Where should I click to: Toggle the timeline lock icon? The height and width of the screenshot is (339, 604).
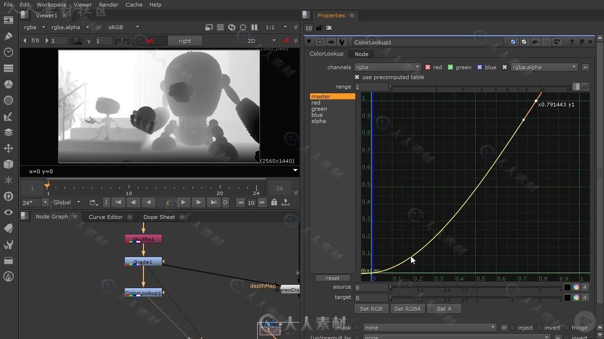pyautogui.click(x=274, y=202)
